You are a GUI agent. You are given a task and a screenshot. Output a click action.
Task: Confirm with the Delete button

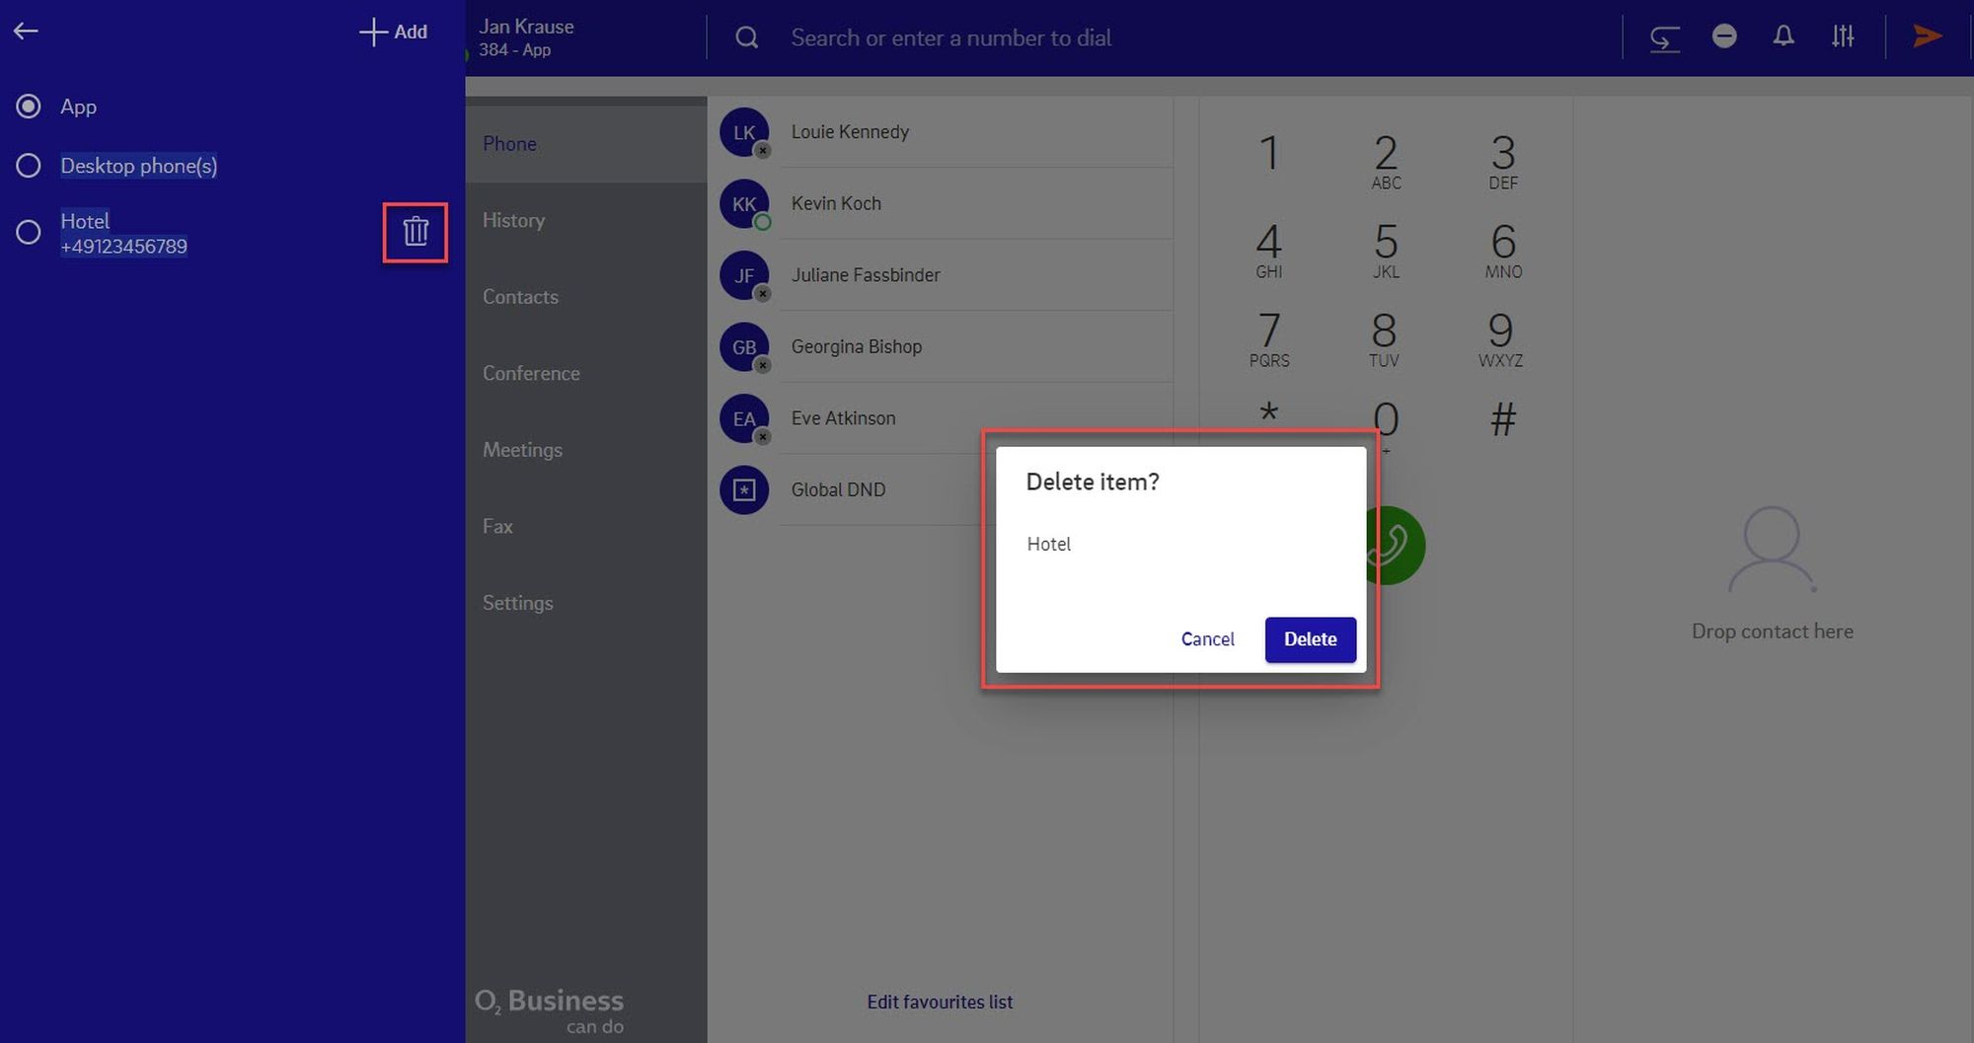[1310, 639]
